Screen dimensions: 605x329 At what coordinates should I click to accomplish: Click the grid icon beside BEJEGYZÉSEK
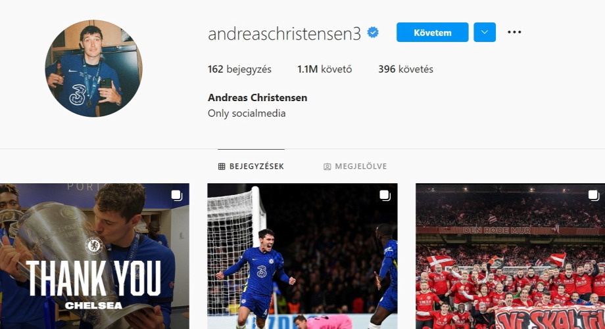[222, 166]
